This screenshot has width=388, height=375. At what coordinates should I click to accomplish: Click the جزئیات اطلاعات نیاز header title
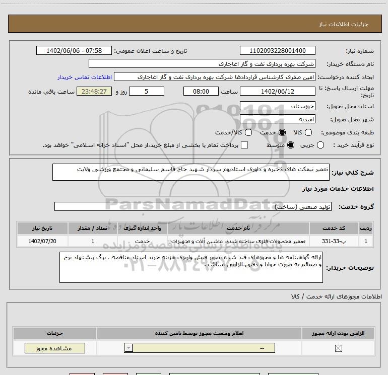pos(343,24)
